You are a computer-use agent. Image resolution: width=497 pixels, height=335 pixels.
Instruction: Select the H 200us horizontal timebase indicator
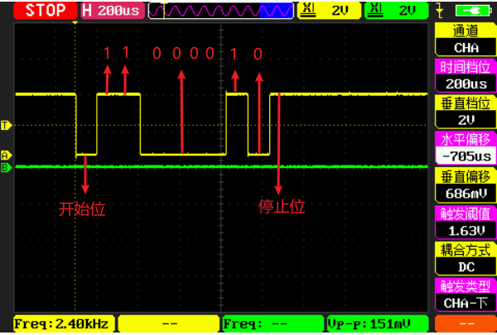(112, 11)
